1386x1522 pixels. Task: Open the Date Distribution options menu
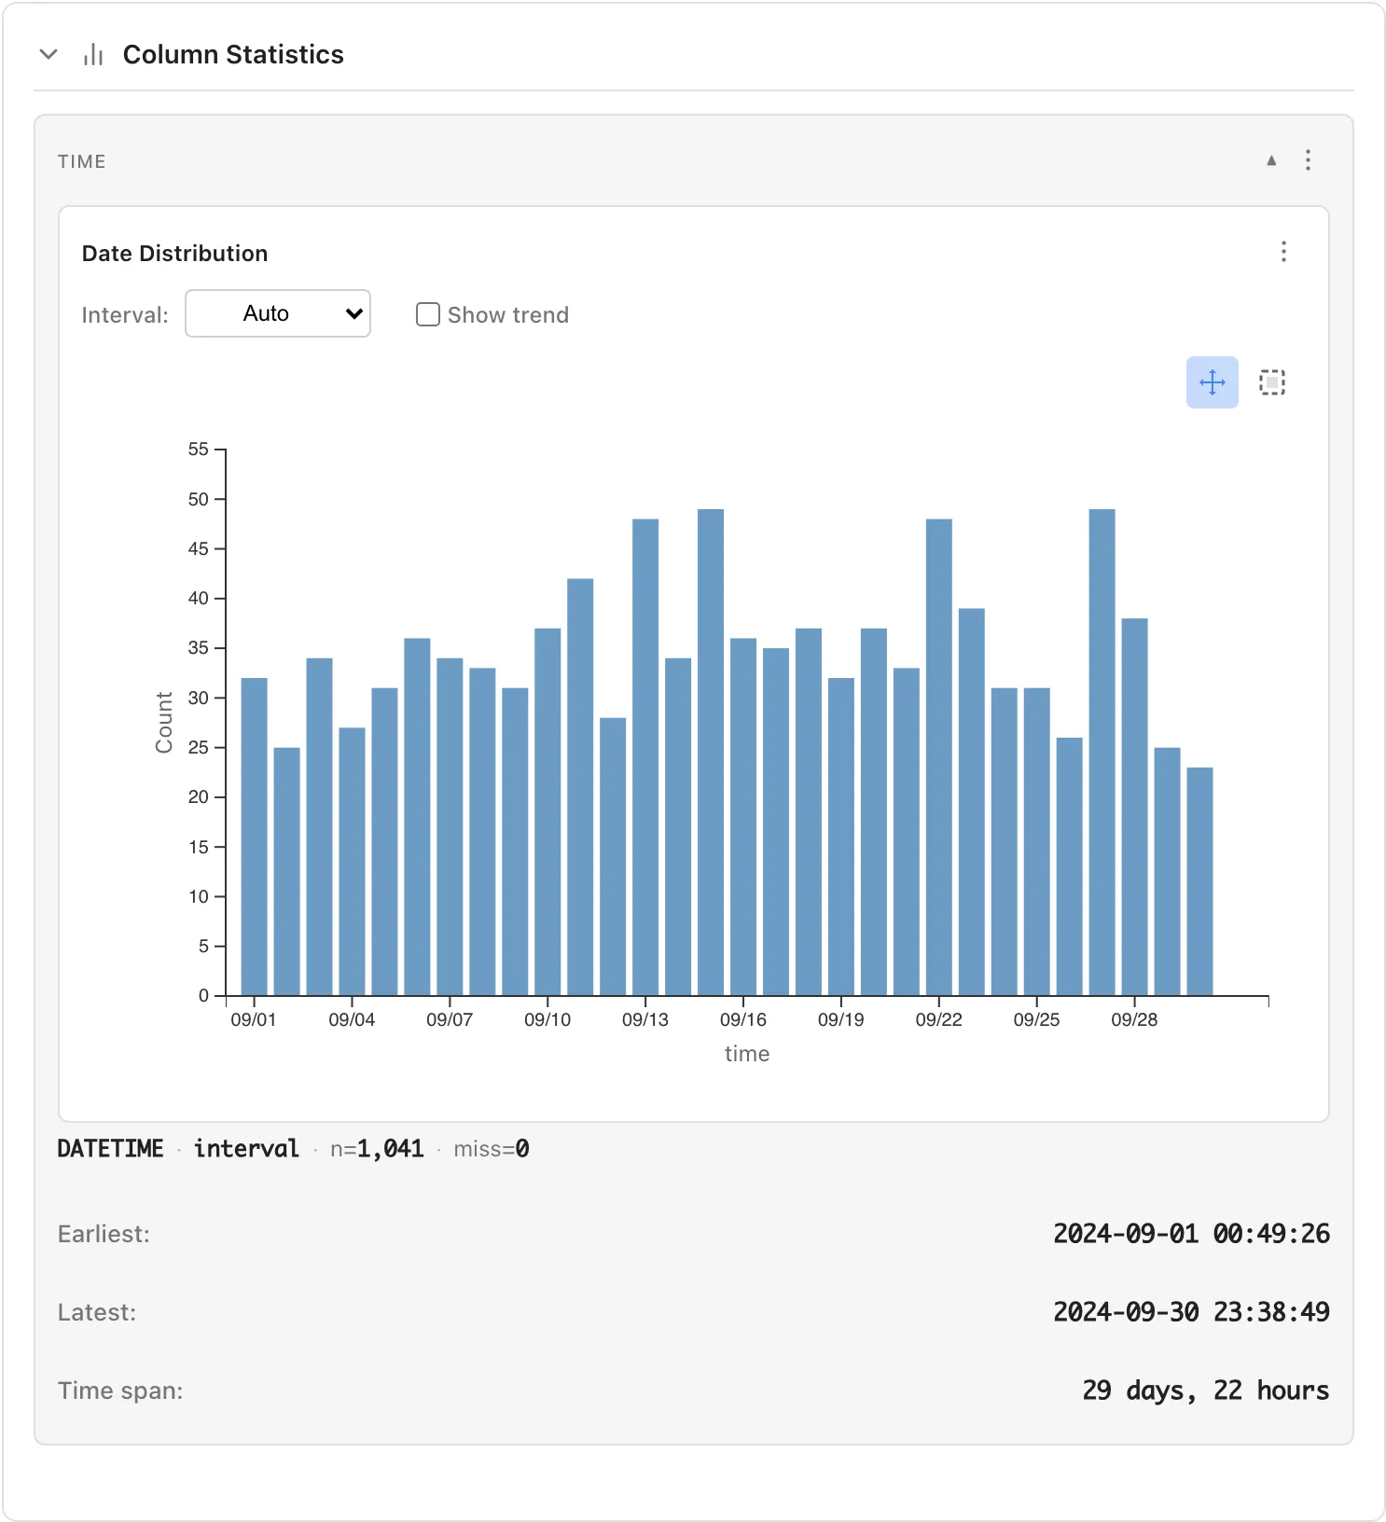pos(1283,252)
